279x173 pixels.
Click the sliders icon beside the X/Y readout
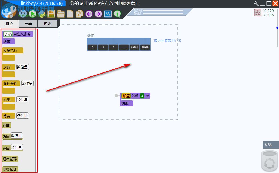tap(258, 13)
